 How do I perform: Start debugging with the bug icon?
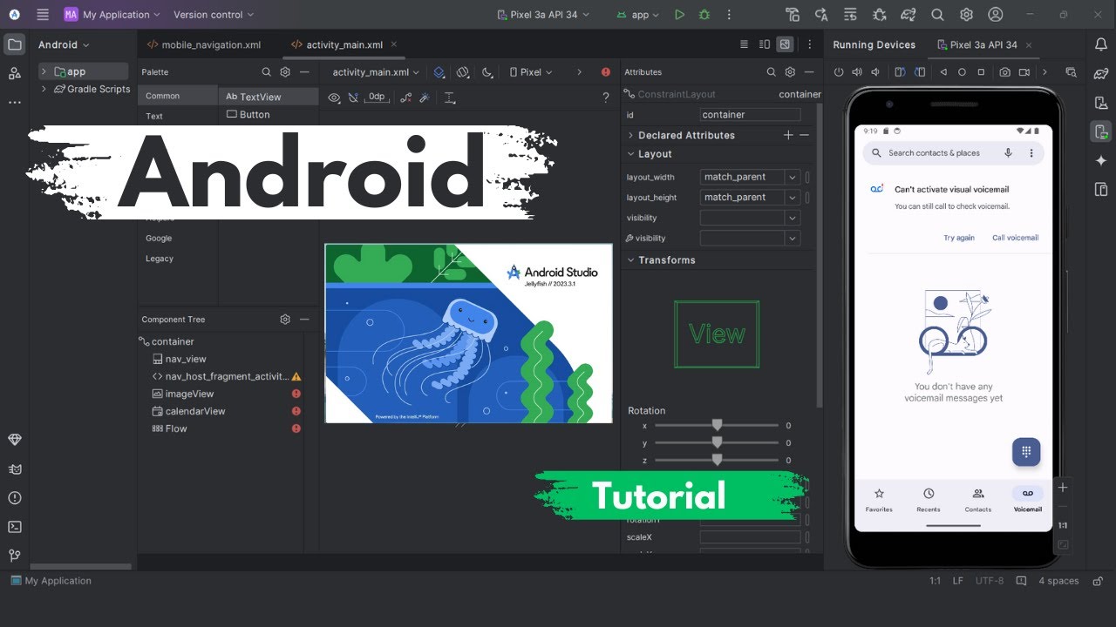click(x=704, y=15)
